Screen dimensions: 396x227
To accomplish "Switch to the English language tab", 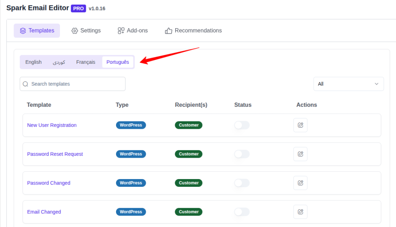I will [x=33, y=62].
